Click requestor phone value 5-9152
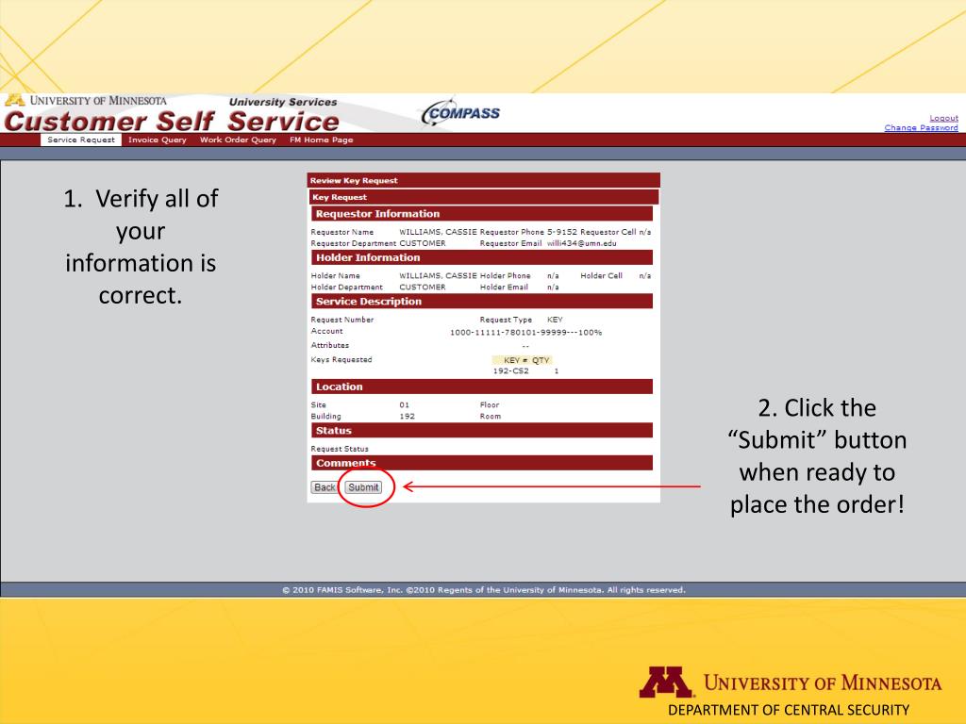The width and height of the screenshot is (966, 724). (x=562, y=232)
